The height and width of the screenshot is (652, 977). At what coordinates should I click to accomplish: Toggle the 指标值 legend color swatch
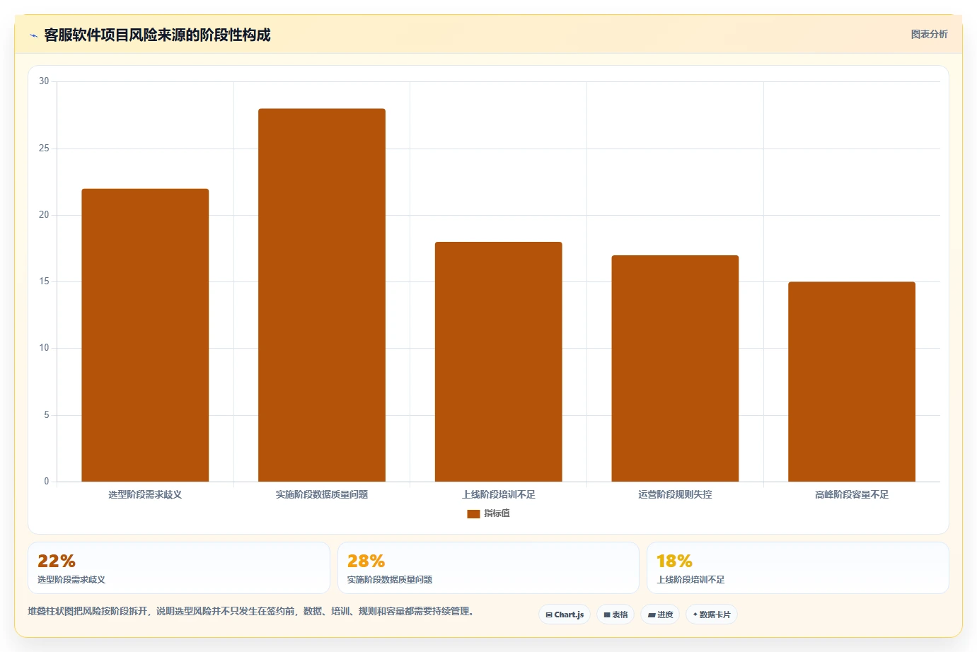(x=473, y=513)
